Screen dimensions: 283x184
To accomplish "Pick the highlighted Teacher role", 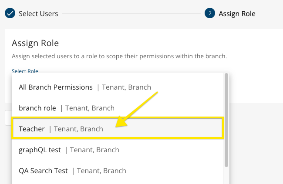I will click(x=117, y=129).
